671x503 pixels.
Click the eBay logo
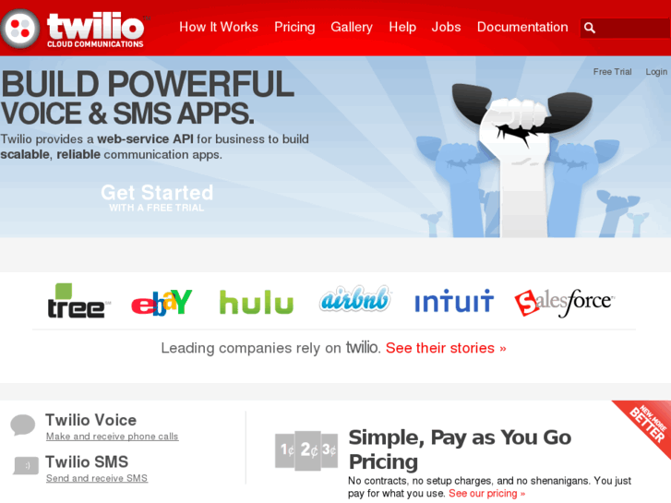click(162, 302)
